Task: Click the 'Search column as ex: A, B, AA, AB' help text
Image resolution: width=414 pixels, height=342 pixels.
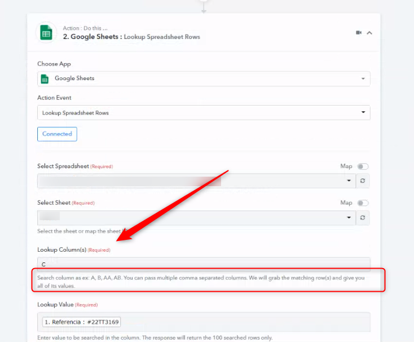Action: pos(80,278)
